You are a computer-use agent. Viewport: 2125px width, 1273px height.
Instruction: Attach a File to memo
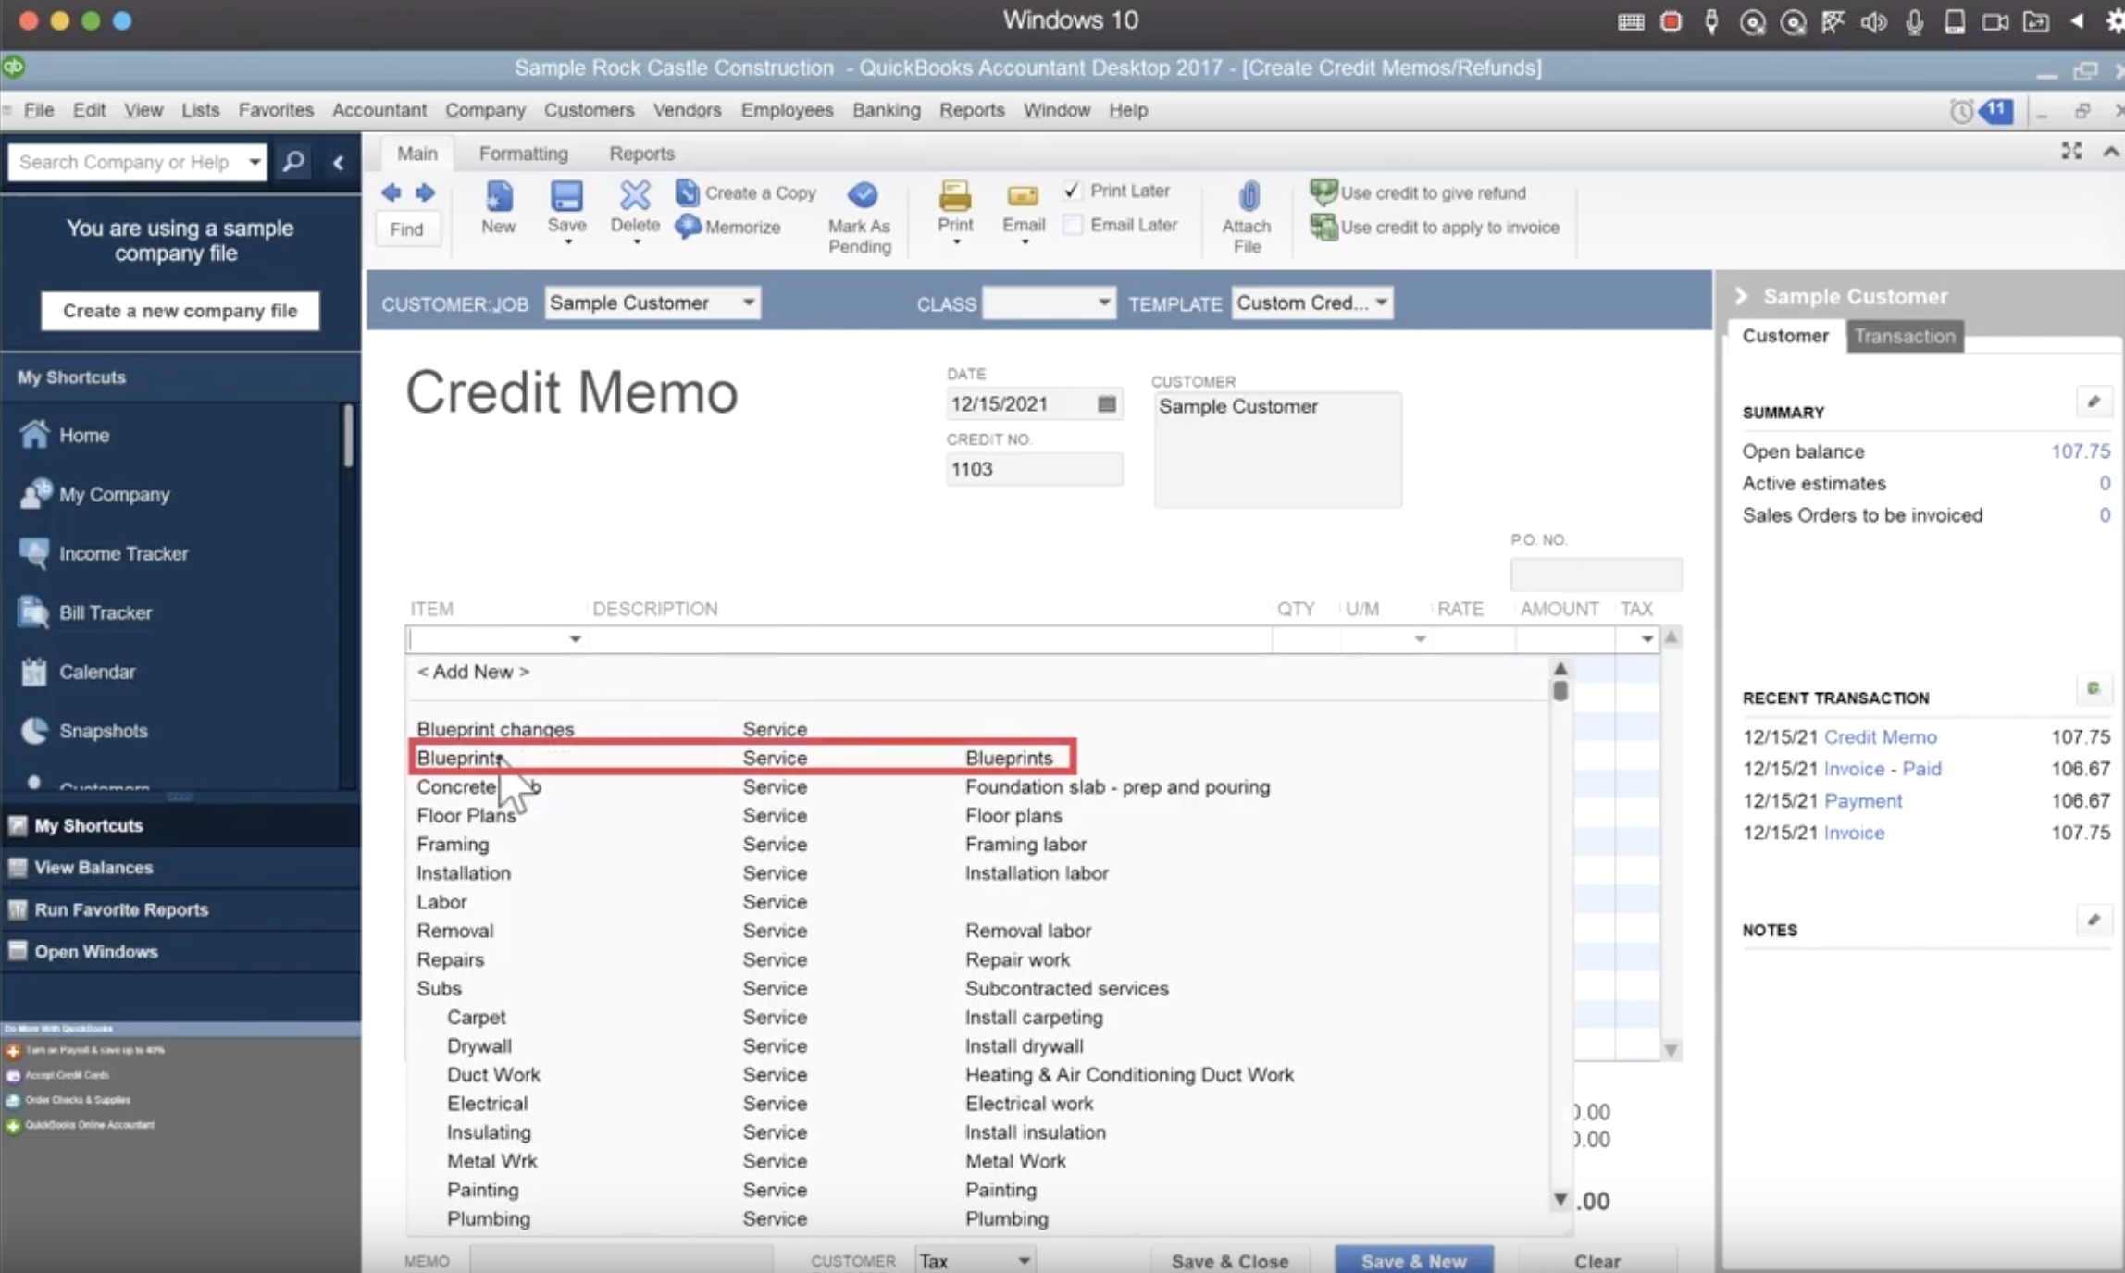pyautogui.click(x=1247, y=217)
